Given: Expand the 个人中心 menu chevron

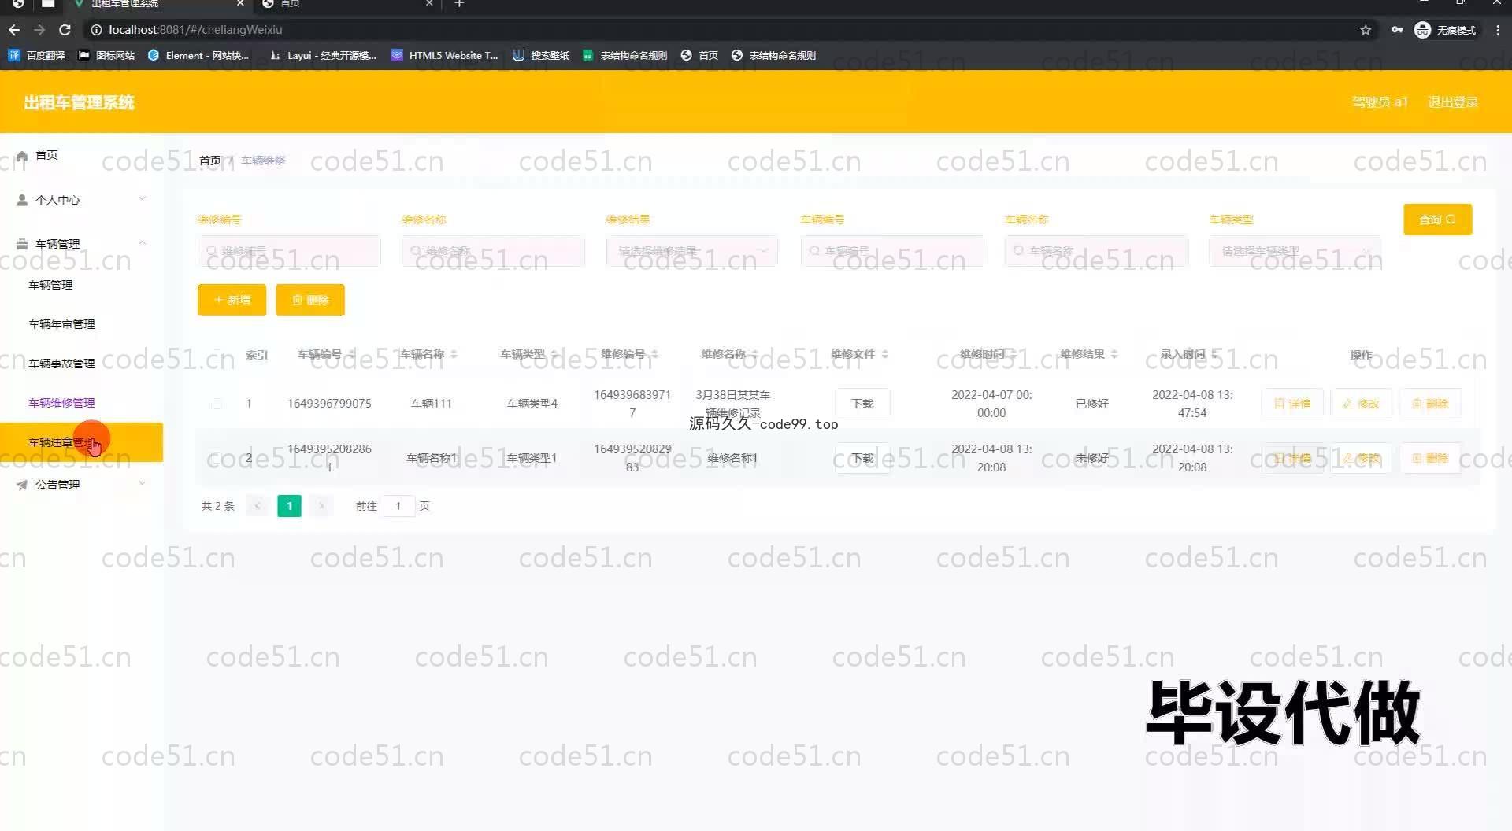Looking at the screenshot, I should pyautogui.click(x=143, y=199).
